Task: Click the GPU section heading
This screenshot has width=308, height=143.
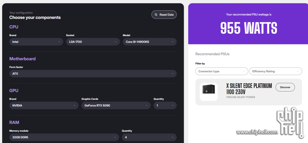Action: 14,91
